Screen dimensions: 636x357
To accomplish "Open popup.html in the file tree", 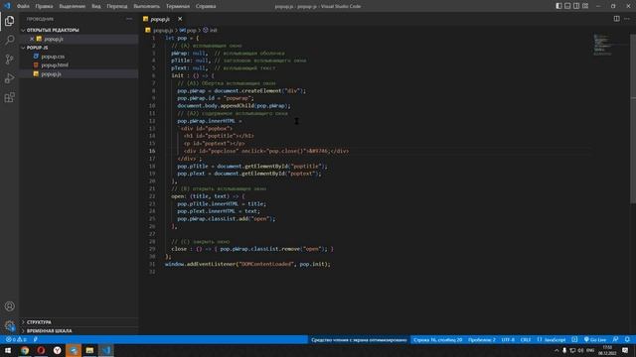I will tap(55, 64).
